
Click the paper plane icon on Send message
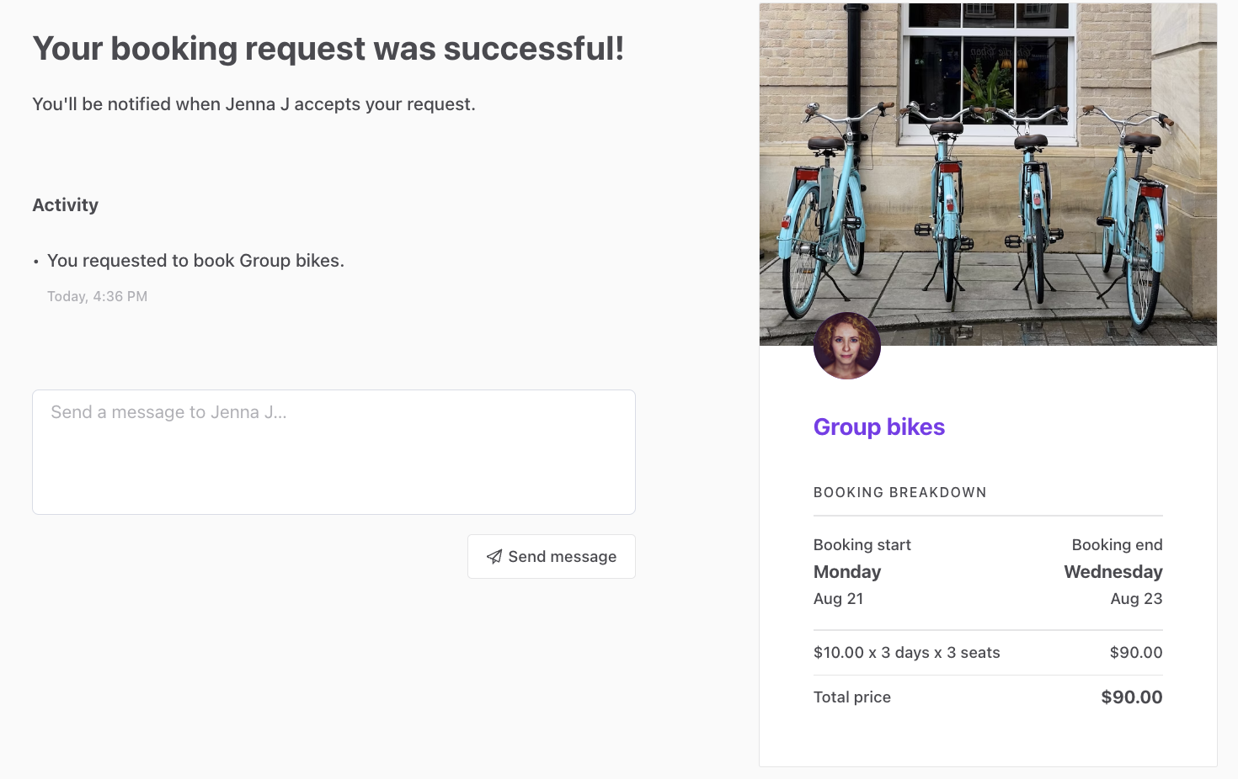(x=494, y=557)
